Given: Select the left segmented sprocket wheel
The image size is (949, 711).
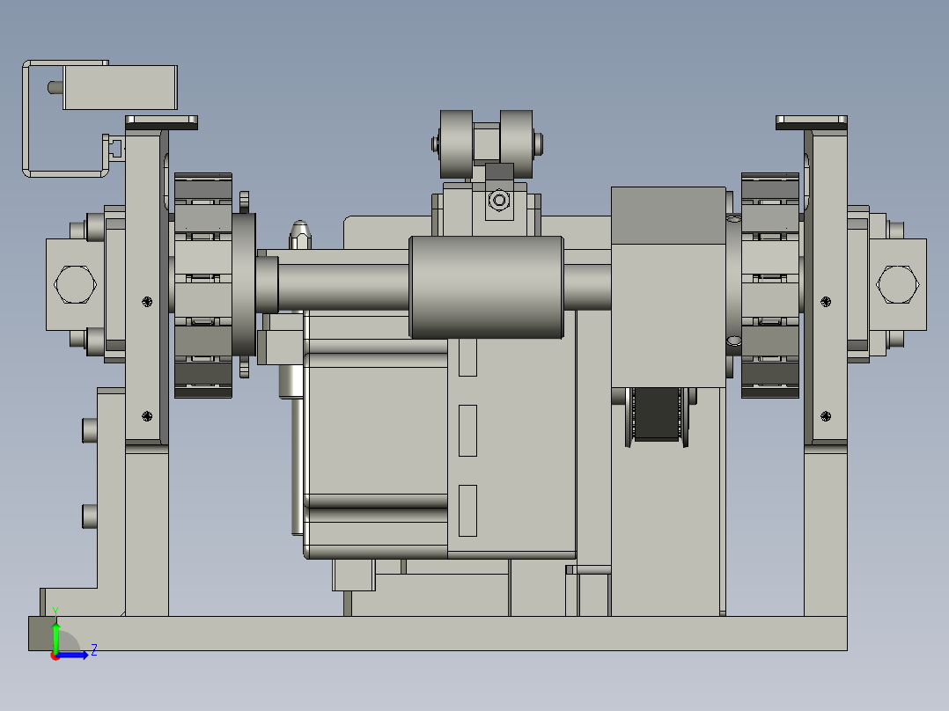Looking at the screenshot, I should [x=203, y=286].
